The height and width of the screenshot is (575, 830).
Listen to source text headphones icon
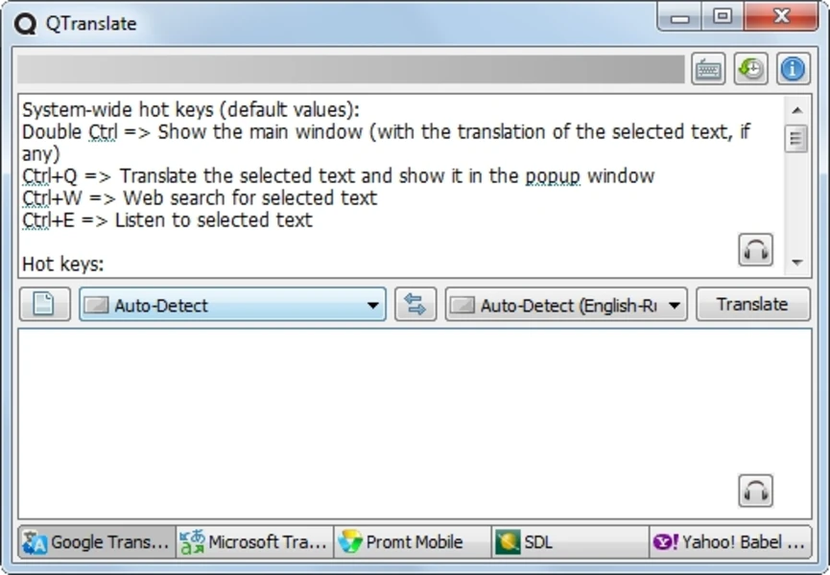(x=756, y=250)
